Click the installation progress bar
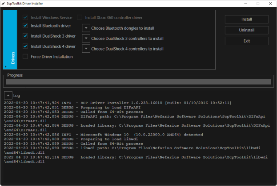This screenshot has width=277, height=186. [138, 81]
